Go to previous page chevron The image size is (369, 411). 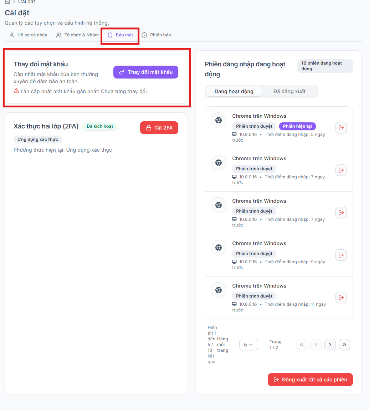tap(316, 345)
